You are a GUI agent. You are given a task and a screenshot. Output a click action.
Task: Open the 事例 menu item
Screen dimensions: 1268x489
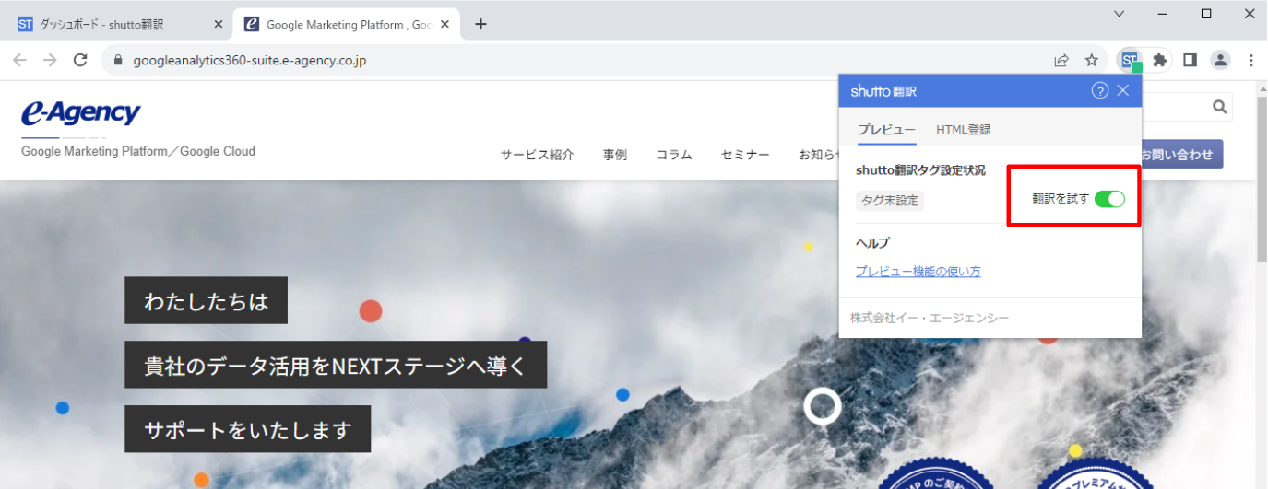615,155
